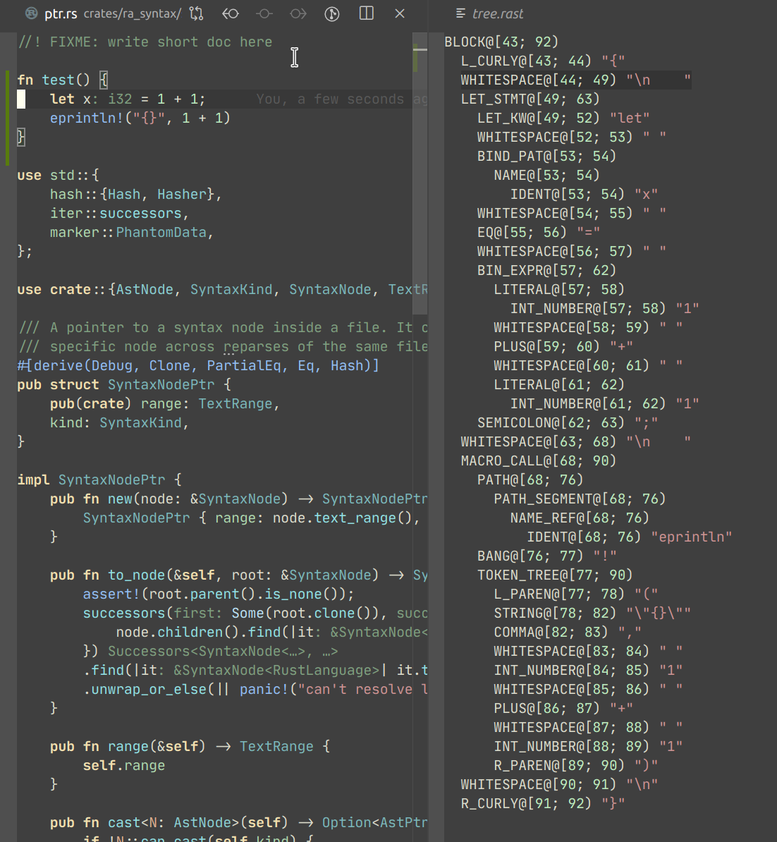The width and height of the screenshot is (777, 842).
Task: Click 'impl SyntaxNodePtr {' line
Action: point(99,480)
